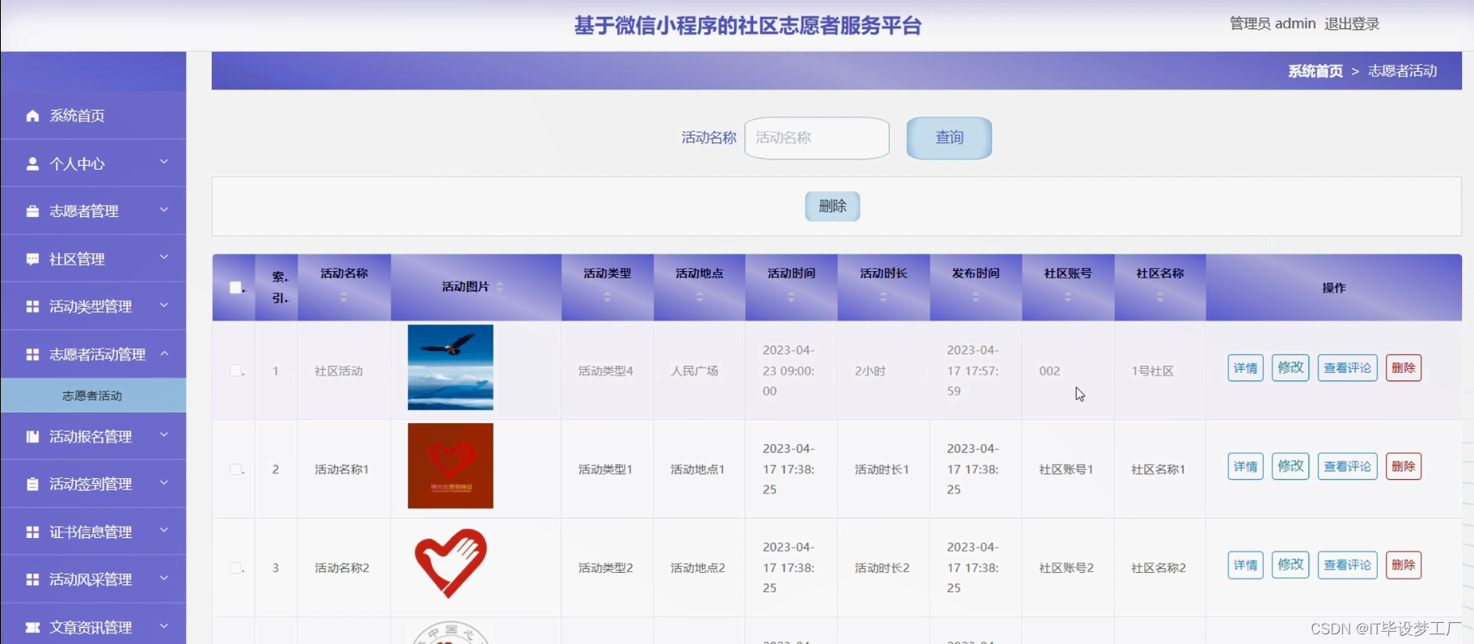Expand the 活动报名管理 menu chevron
The width and height of the screenshot is (1474, 644).
[x=164, y=435]
